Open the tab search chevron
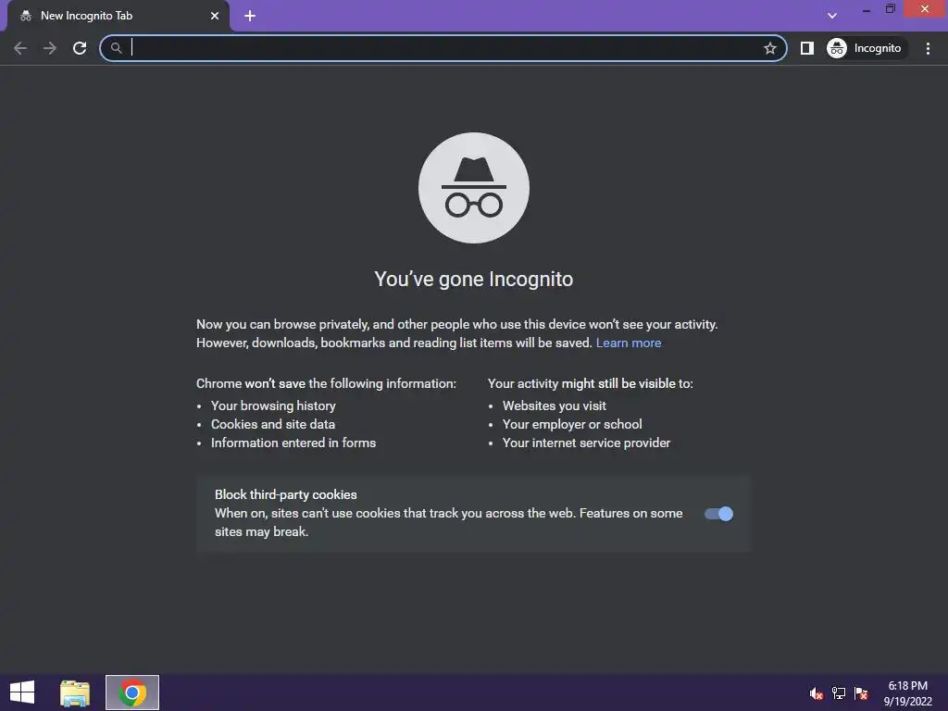Image resolution: width=948 pixels, height=711 pixels. coord(832,16)
